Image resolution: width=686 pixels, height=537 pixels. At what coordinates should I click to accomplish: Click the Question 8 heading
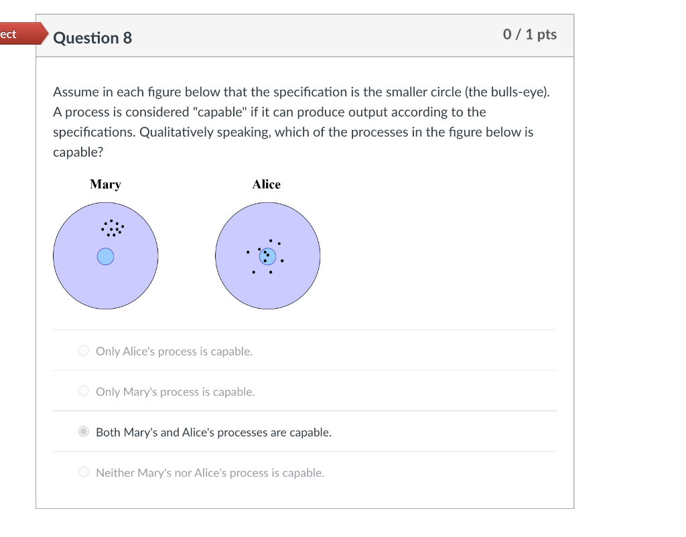coord(92,38)
